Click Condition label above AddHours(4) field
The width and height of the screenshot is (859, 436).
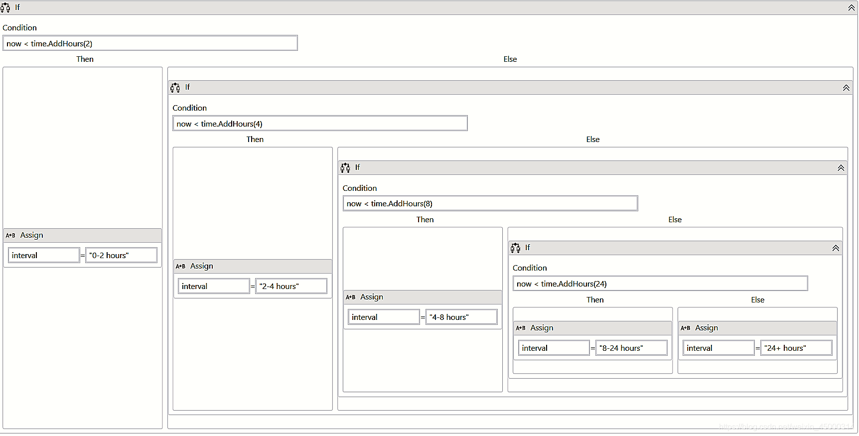pyautogui.click(x=189, y=108)
